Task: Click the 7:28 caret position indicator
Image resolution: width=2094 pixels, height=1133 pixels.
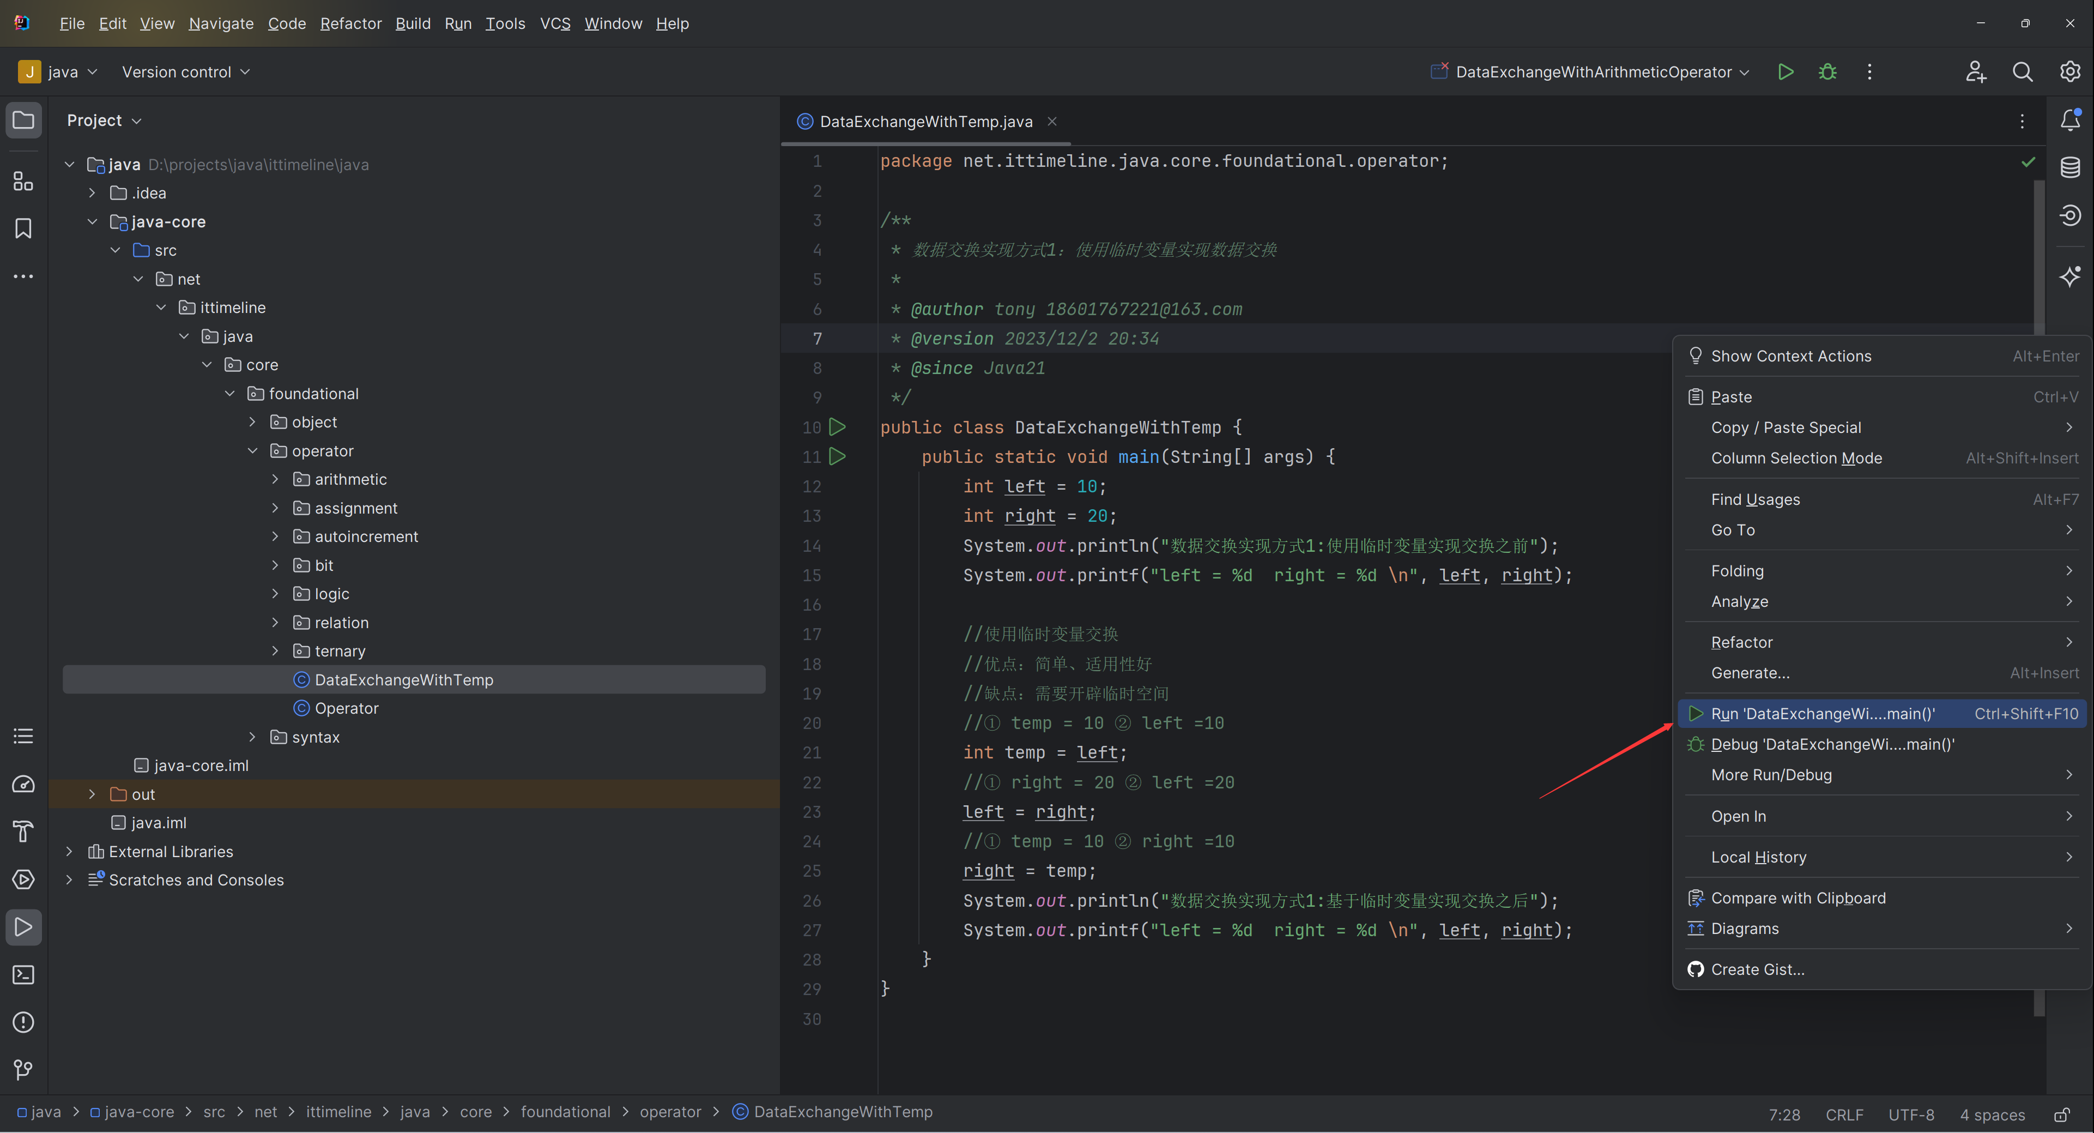Action: pos(1784,1114)
